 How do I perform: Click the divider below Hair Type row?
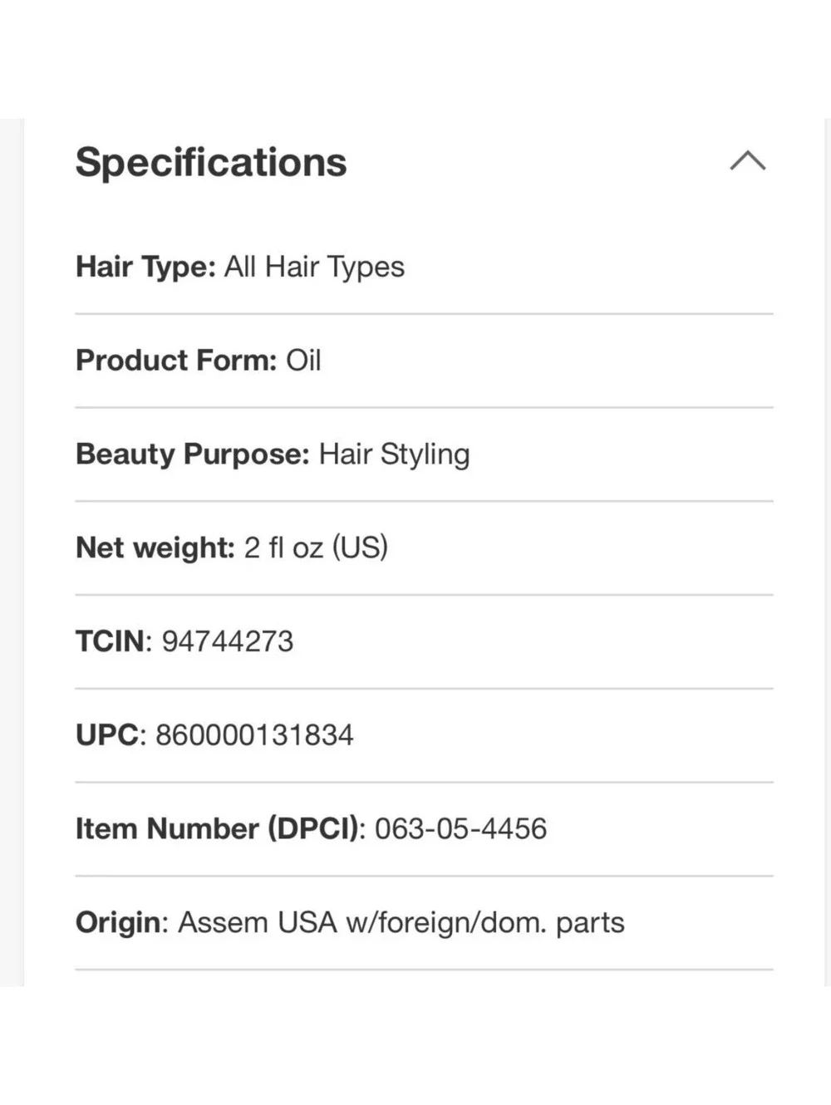tap(424, 314)
